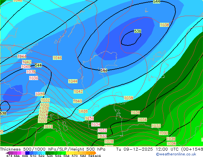Screen dimensions: 203x157
Task: Click the timestamp 'Tu 09-12-2025 12:00 UTC'
Action: (147, 149)
